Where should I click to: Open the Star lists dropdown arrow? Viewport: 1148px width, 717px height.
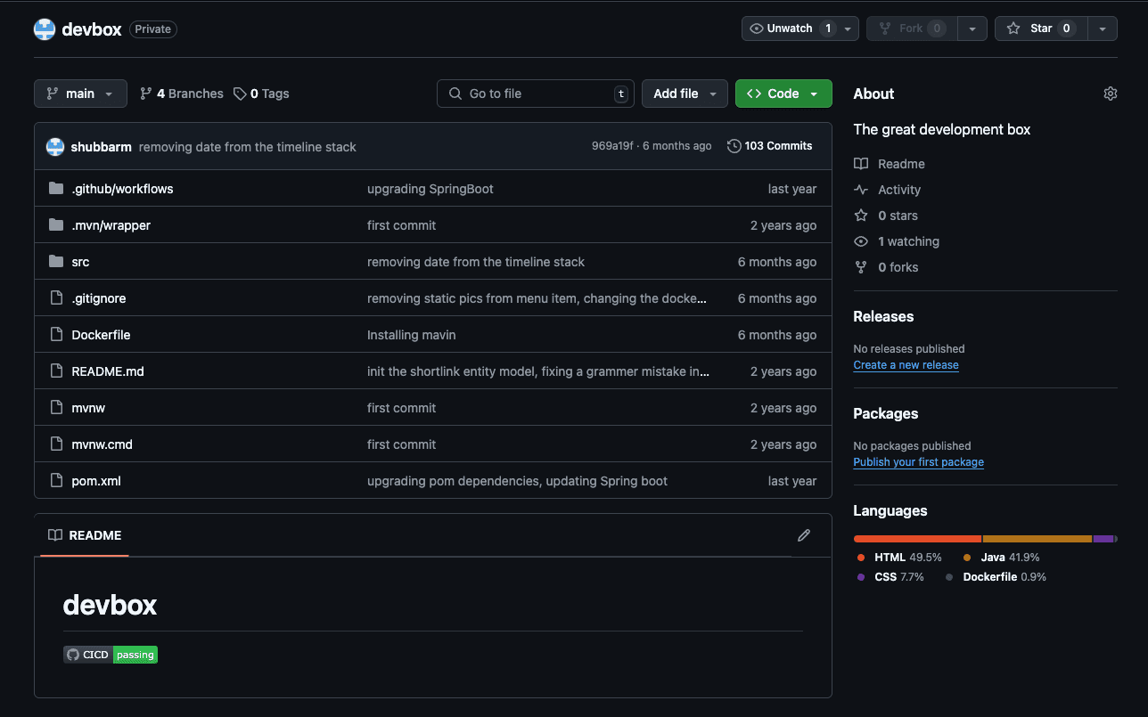(1103, 29)
